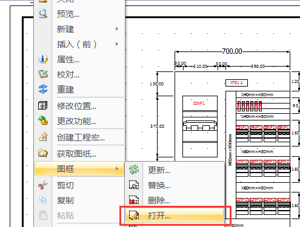Image resolution: width=300 pixels, height=227 pixels.
Task: Click the cabinet Modify Position icon
Action: [x=43, y=105]
